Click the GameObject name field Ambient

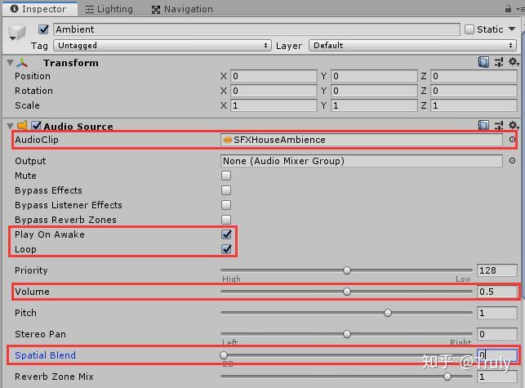(x=256, y=29)
